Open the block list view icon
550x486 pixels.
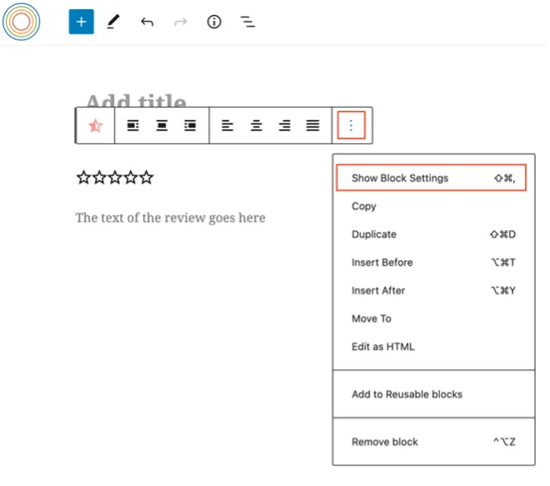tap(247, 22)
